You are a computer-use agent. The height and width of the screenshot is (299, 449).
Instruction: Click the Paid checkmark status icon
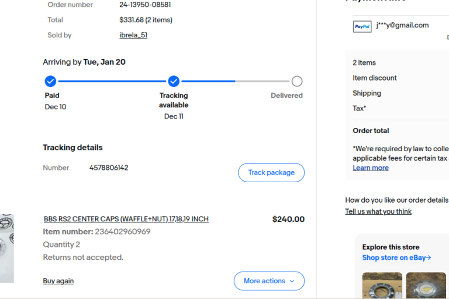tap(51, 81)
